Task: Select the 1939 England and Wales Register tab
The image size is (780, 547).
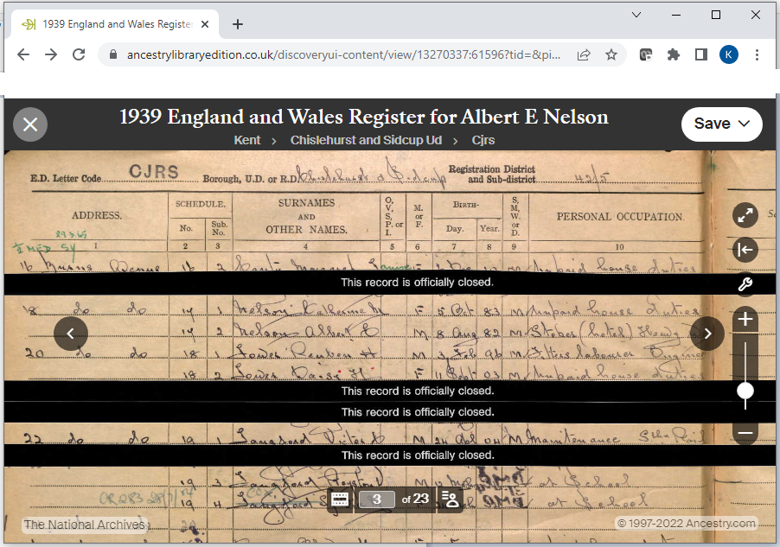Action: coord(114,24)
